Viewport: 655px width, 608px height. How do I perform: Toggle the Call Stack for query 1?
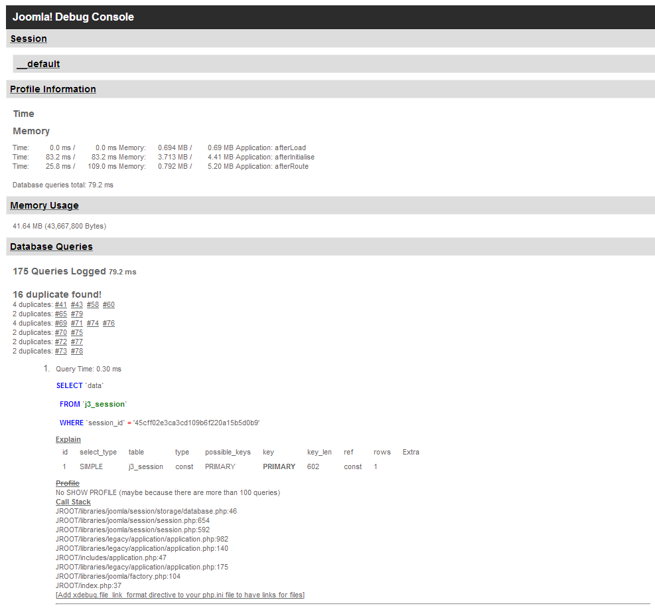(x=73, y=502)
